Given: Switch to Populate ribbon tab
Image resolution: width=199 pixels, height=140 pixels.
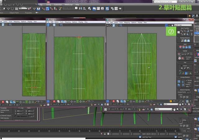Looking at the screenshot, I should tap(28, 13).
